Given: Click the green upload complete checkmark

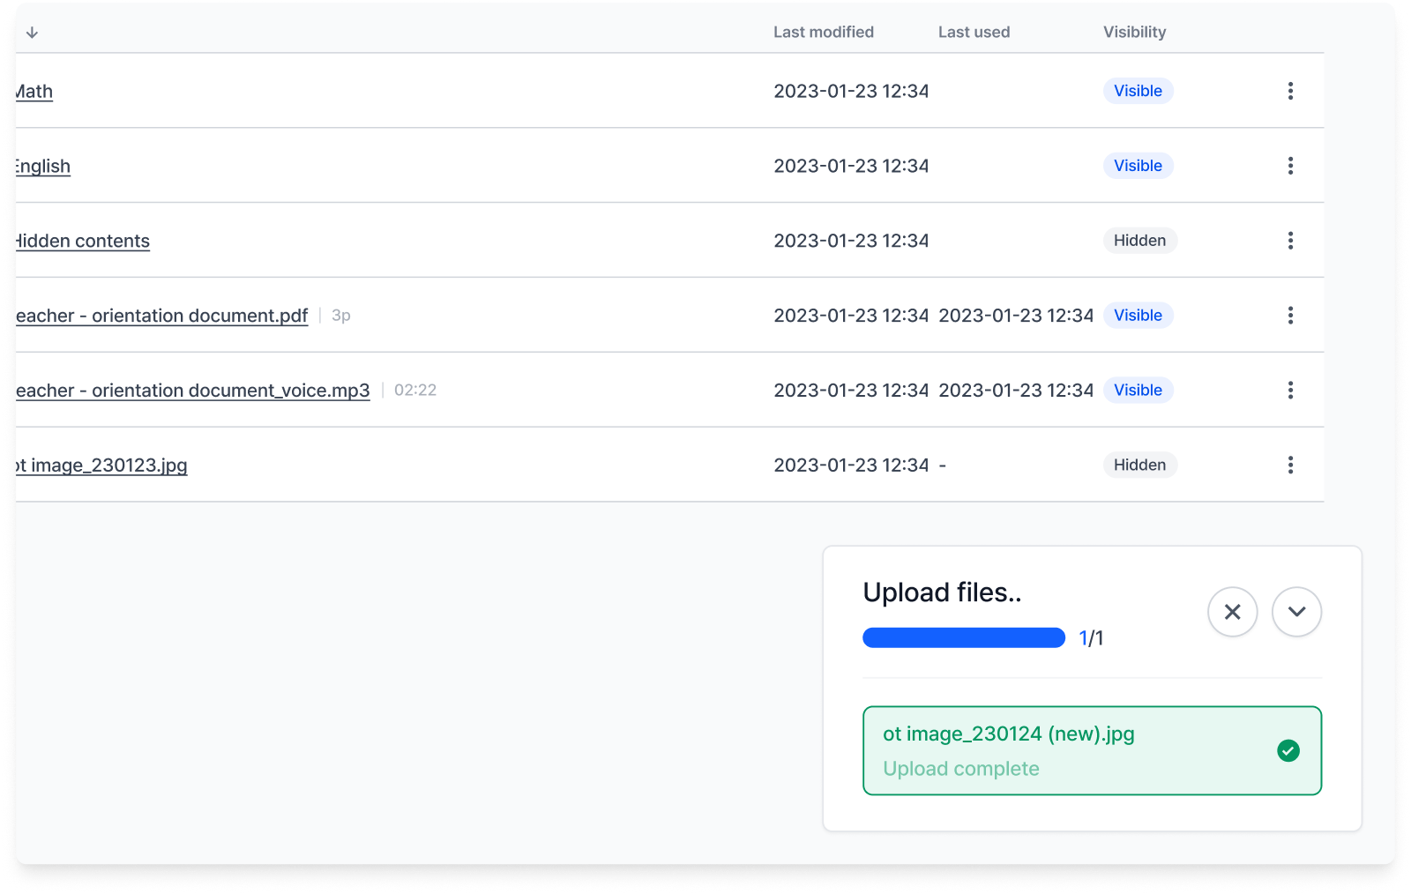Looking at the screenshot, I should tap(1288, 750).
